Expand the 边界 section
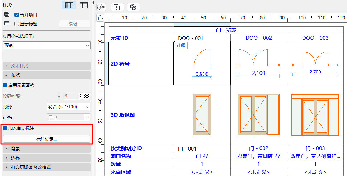This screenshot has width=347, height=176. 47,158
